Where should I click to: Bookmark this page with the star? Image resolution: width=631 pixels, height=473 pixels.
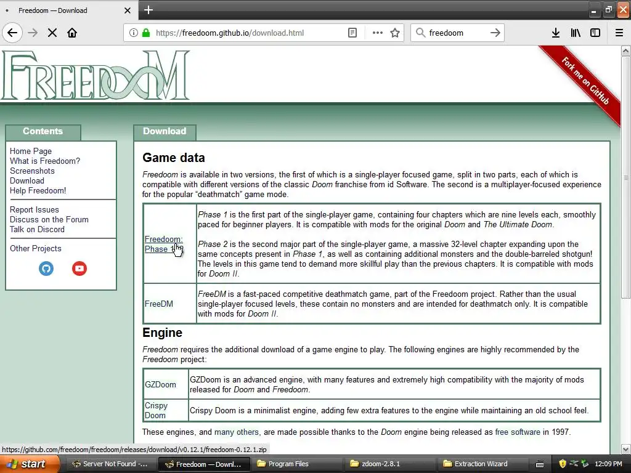click(395, 33)
